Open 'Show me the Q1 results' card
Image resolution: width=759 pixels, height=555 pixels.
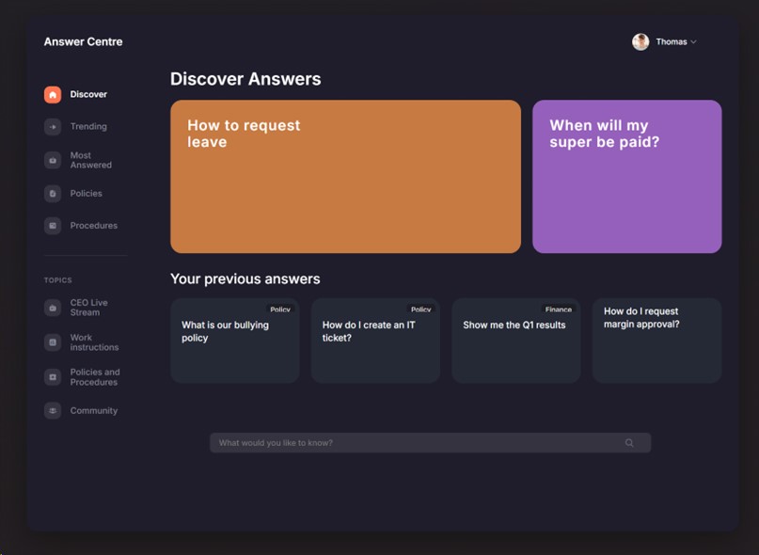[x=515, y=341]
